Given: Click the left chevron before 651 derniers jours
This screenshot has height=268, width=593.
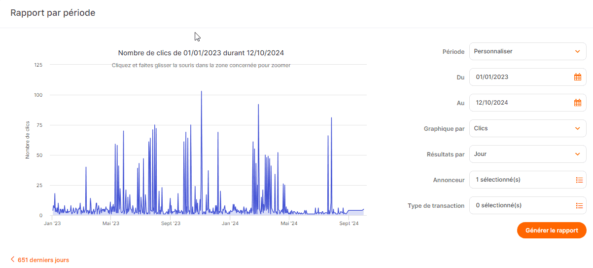Looking at the screenshot, I should [12, 260].
